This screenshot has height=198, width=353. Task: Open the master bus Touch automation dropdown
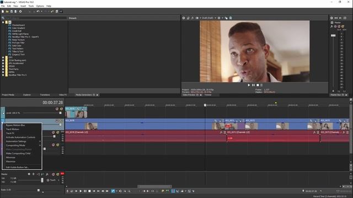(59, 180)
